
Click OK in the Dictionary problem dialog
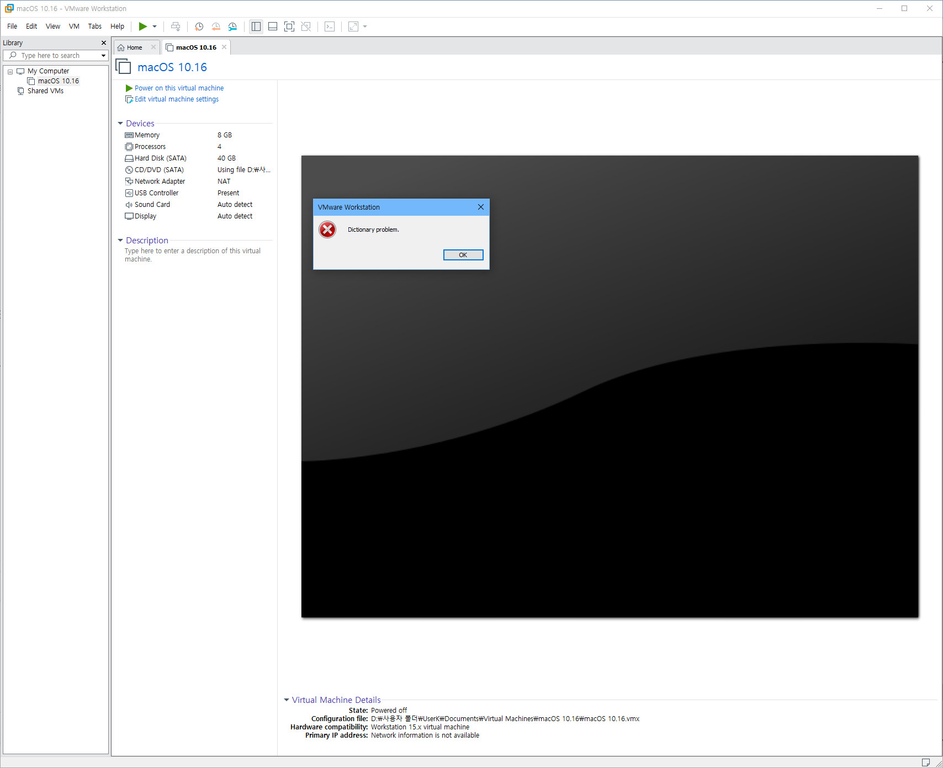463,255
